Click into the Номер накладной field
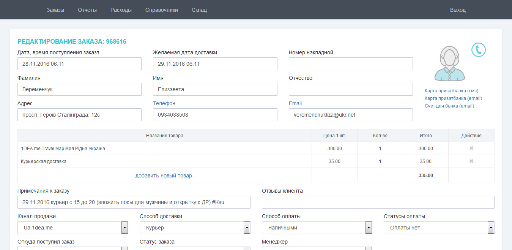 (x=351, y=64)
